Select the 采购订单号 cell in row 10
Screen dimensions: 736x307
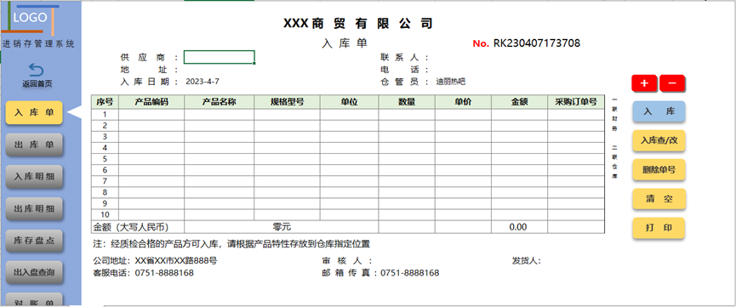click(576, 214)
